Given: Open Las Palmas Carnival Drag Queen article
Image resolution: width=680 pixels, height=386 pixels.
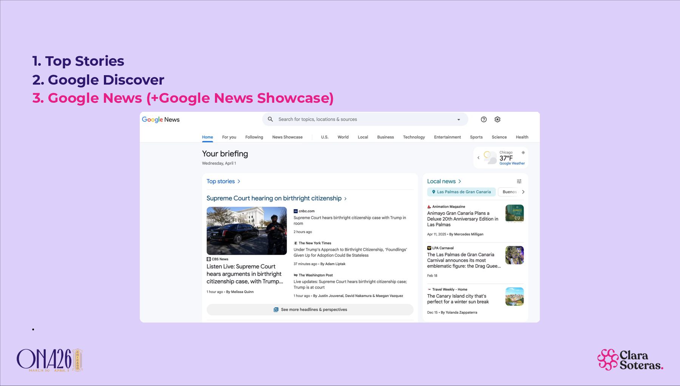Looking at the screenshot, I should point(464,261).
